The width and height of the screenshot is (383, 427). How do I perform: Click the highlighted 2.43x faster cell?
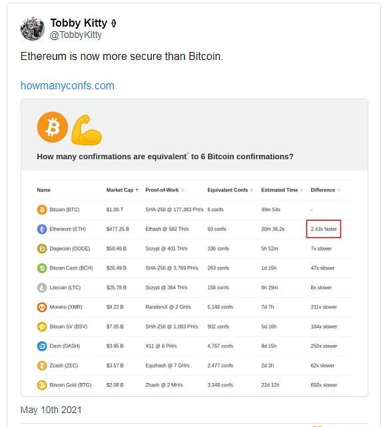324,228
